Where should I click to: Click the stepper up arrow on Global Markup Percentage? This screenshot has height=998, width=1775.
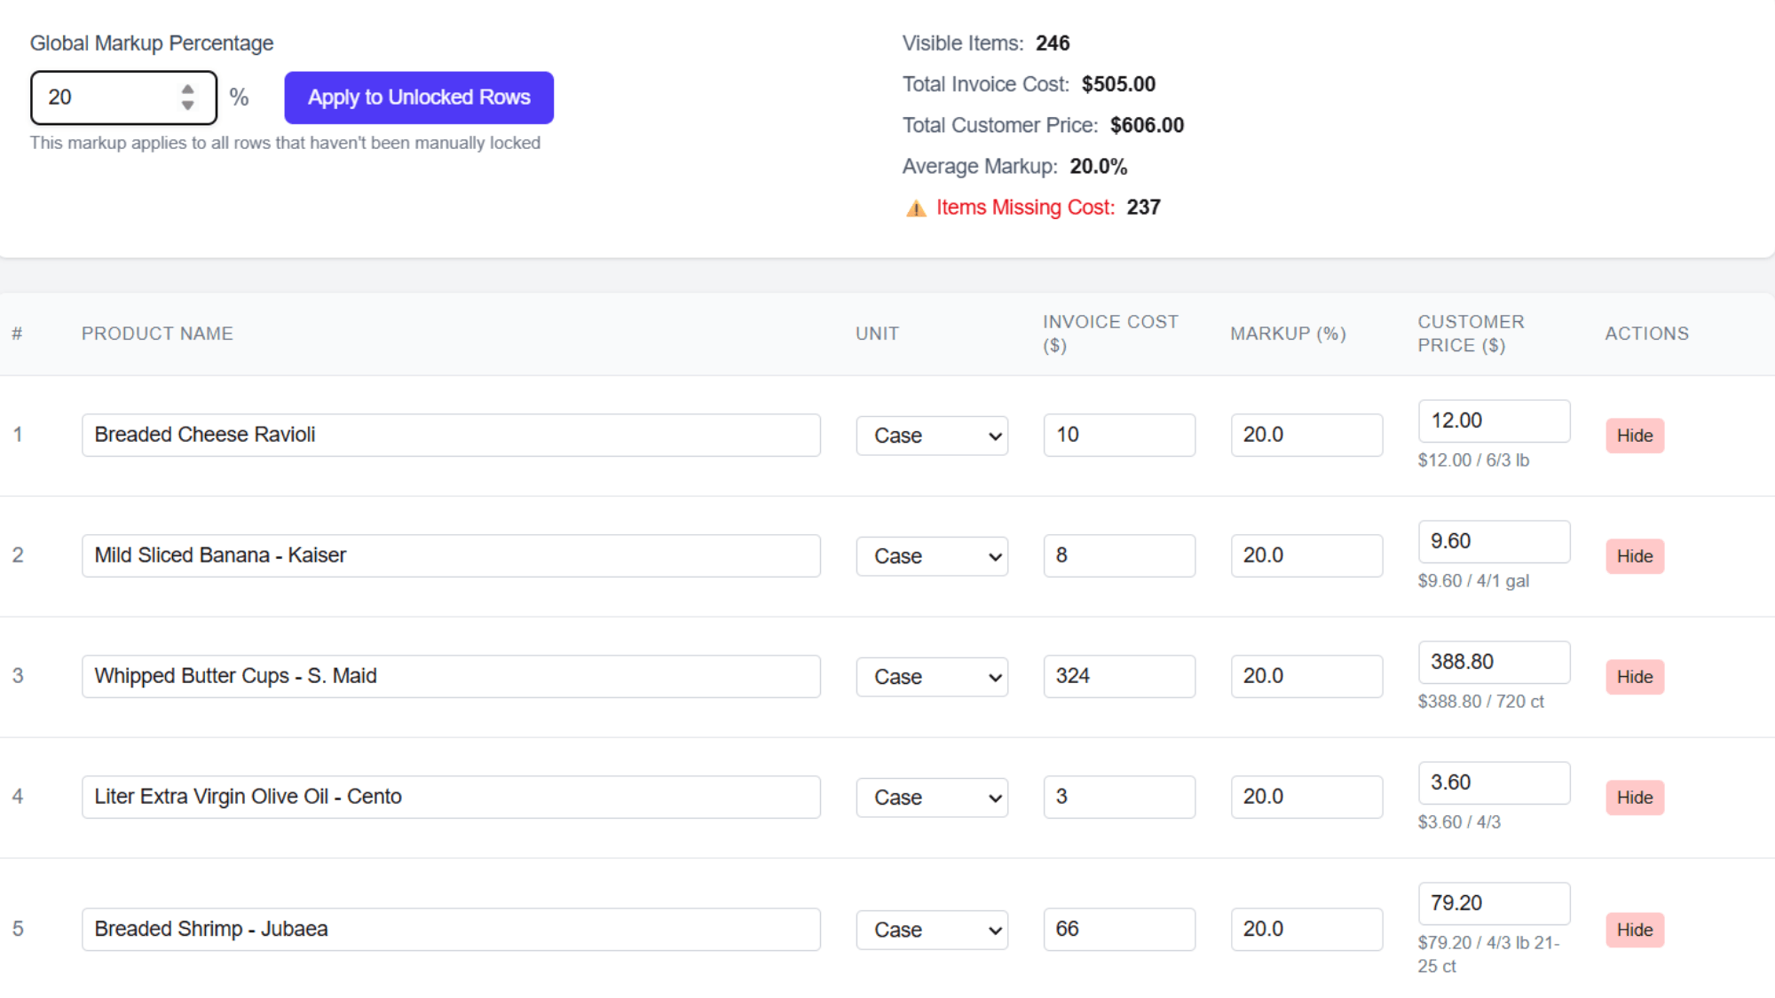[x=187, y=89]
